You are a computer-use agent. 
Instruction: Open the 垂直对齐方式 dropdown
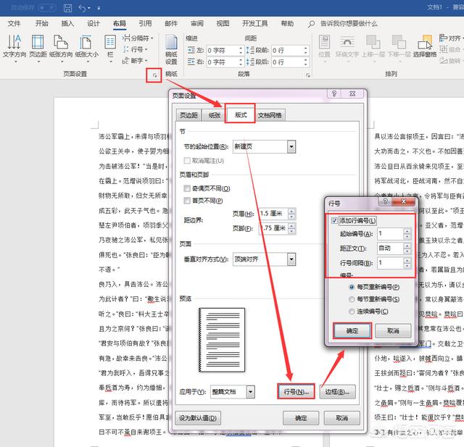[291, 259]
